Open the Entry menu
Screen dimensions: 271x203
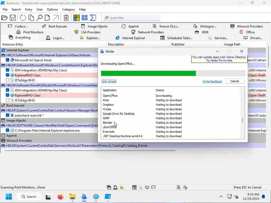point(29,10)
